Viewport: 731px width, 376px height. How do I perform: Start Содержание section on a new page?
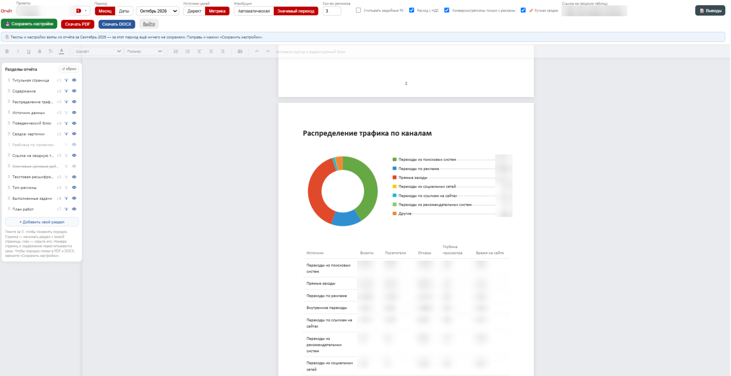(66, 91)
